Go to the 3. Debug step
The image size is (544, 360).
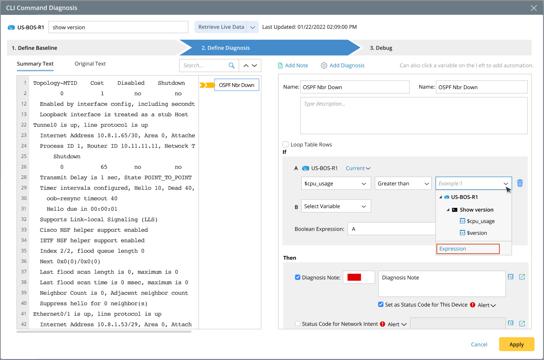(381, 48)
